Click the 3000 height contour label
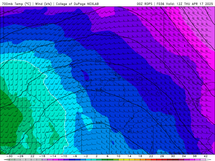Image resolution: width=215 pixels, height=161 pixels. 98,61
